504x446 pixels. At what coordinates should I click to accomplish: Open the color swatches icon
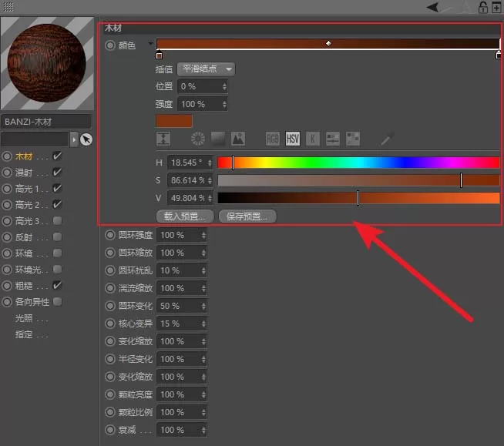click(353, 139)
